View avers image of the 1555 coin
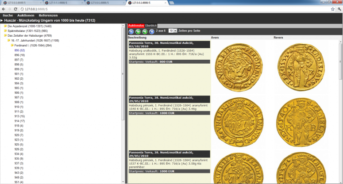Image resolution: width=343 pixels, height=184 pixels. pos(239,67)
